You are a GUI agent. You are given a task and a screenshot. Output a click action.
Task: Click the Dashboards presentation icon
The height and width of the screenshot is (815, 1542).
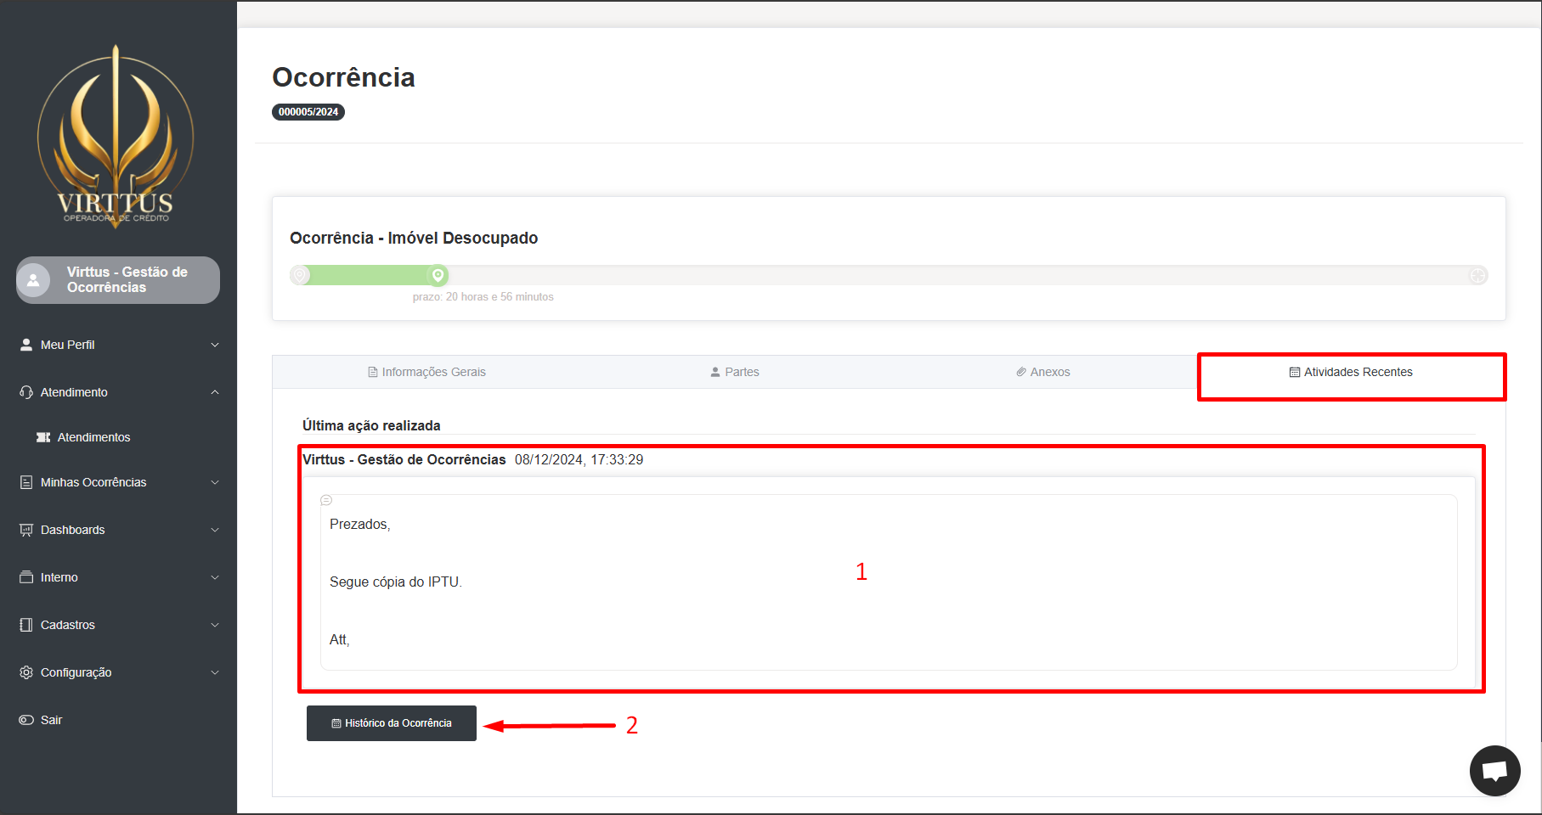pyautogui.click(x=26, y=530)
